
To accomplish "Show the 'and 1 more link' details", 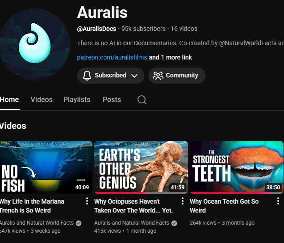I will click(x=170, y=57).
